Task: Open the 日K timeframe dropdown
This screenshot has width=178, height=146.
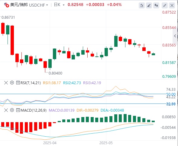Action: tap(59, 5)
